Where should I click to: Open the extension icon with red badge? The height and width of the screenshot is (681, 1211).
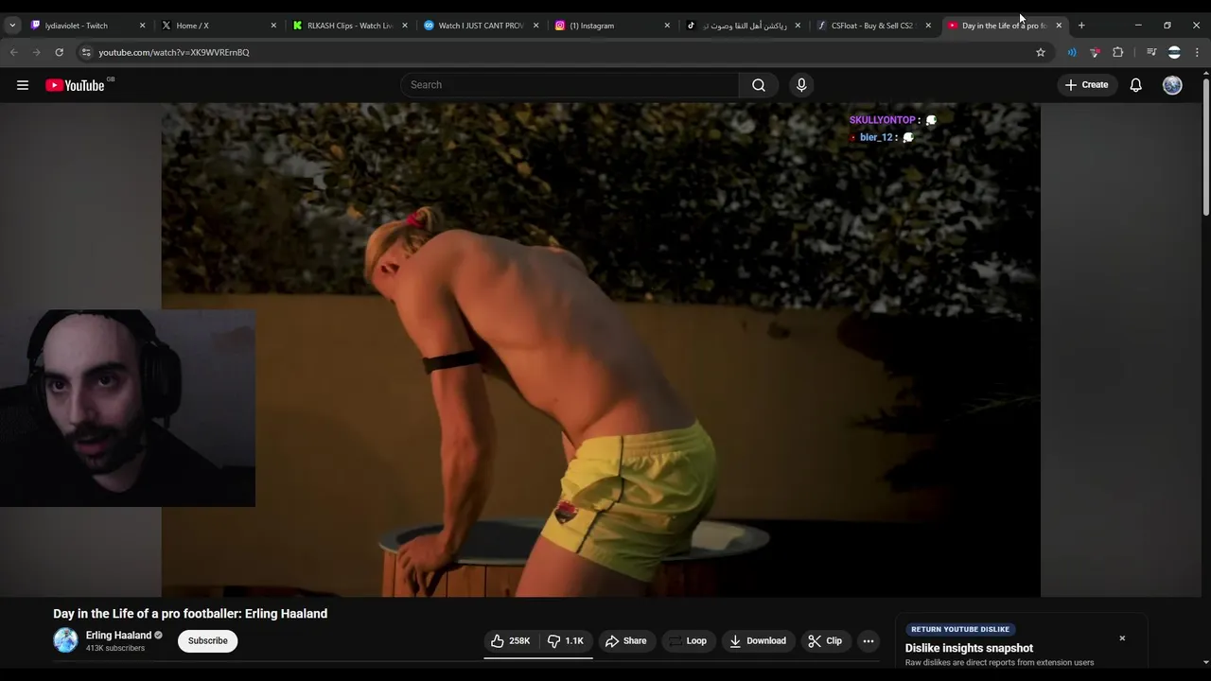click(x=1095, y=52)
